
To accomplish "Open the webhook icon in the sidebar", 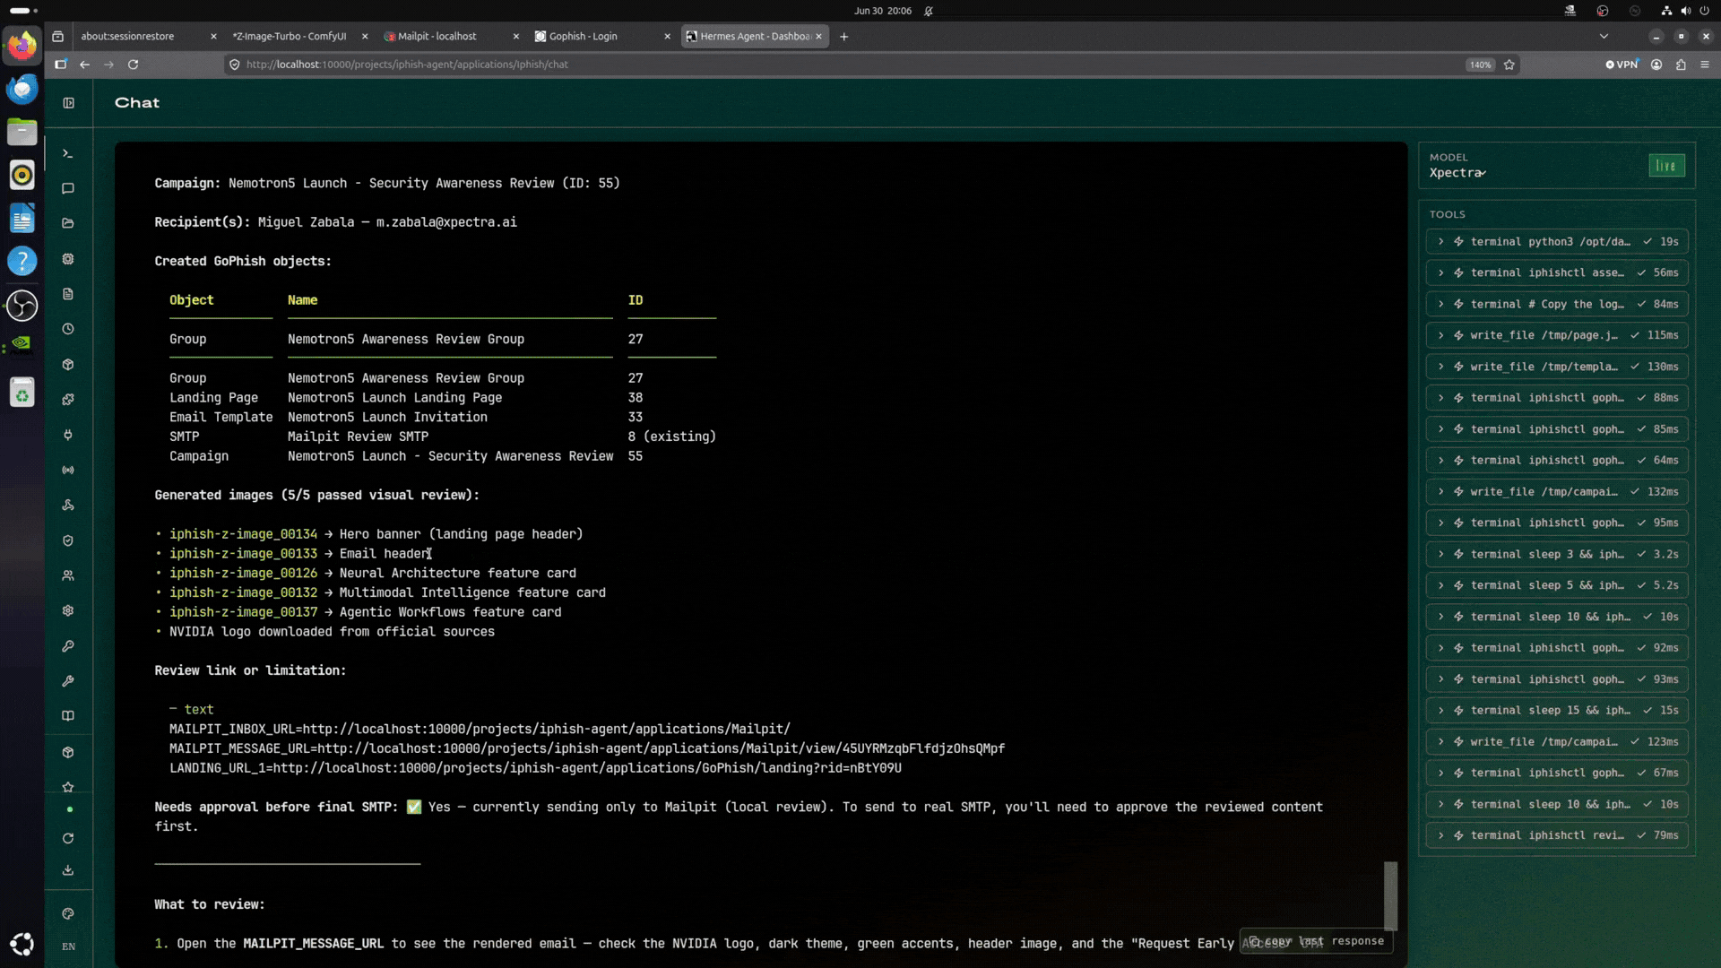I will click(x=68, y=506).
